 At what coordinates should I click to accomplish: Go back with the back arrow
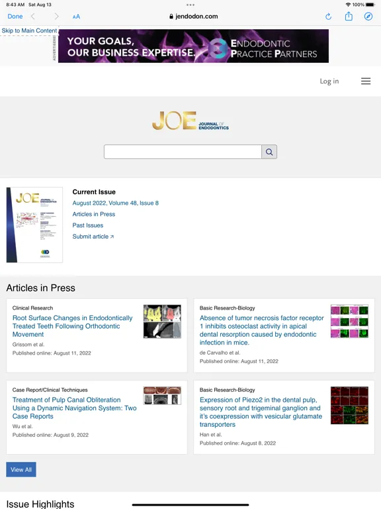tap(32, 16)
